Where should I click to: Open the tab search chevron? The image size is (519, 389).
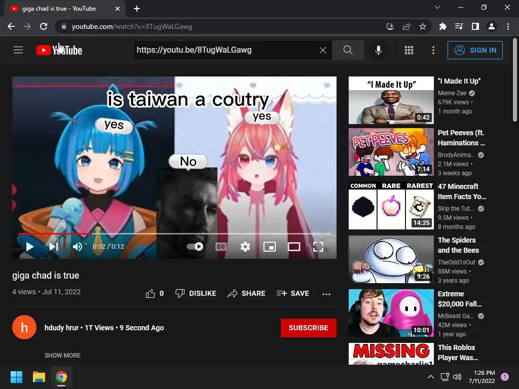[437, 7]
